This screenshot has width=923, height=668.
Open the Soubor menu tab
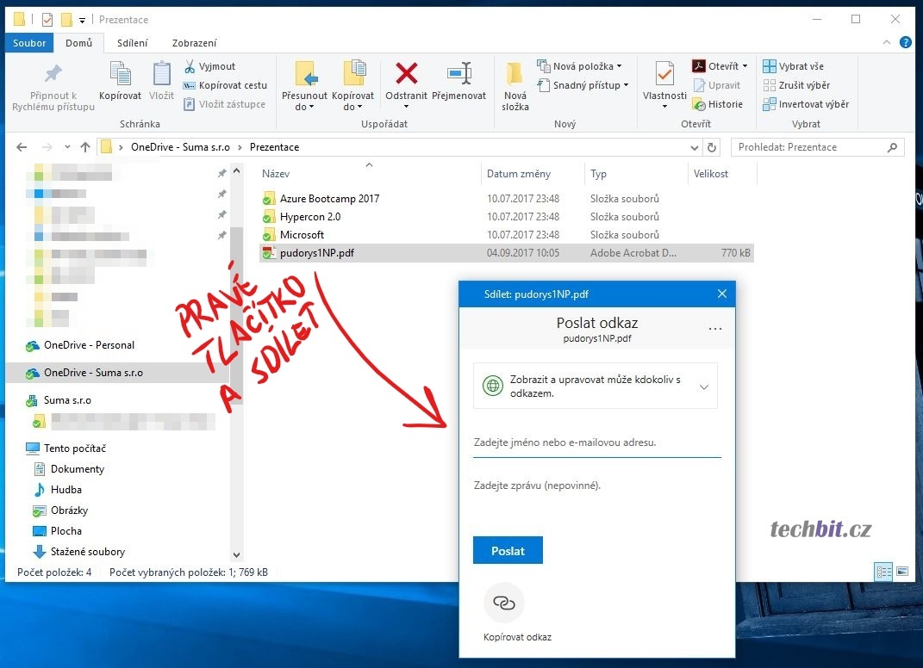pos(30,43)
